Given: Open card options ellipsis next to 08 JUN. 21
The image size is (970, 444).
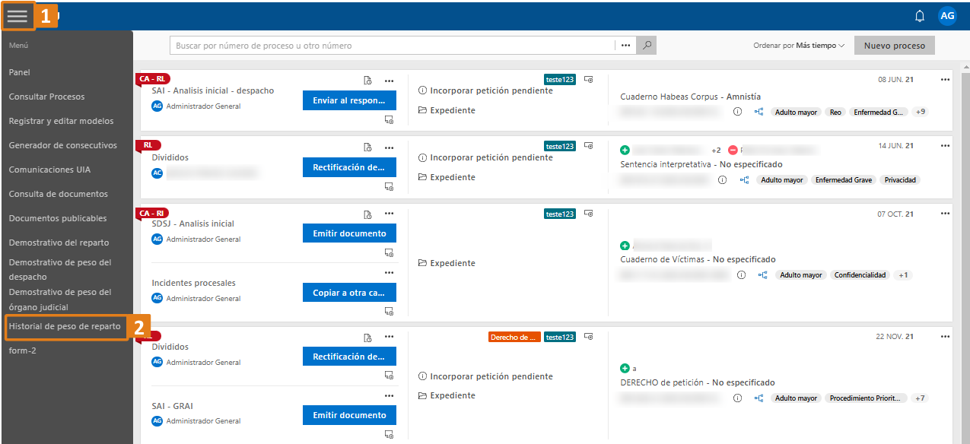Looking at the screenshot, I should coord(945,79).
